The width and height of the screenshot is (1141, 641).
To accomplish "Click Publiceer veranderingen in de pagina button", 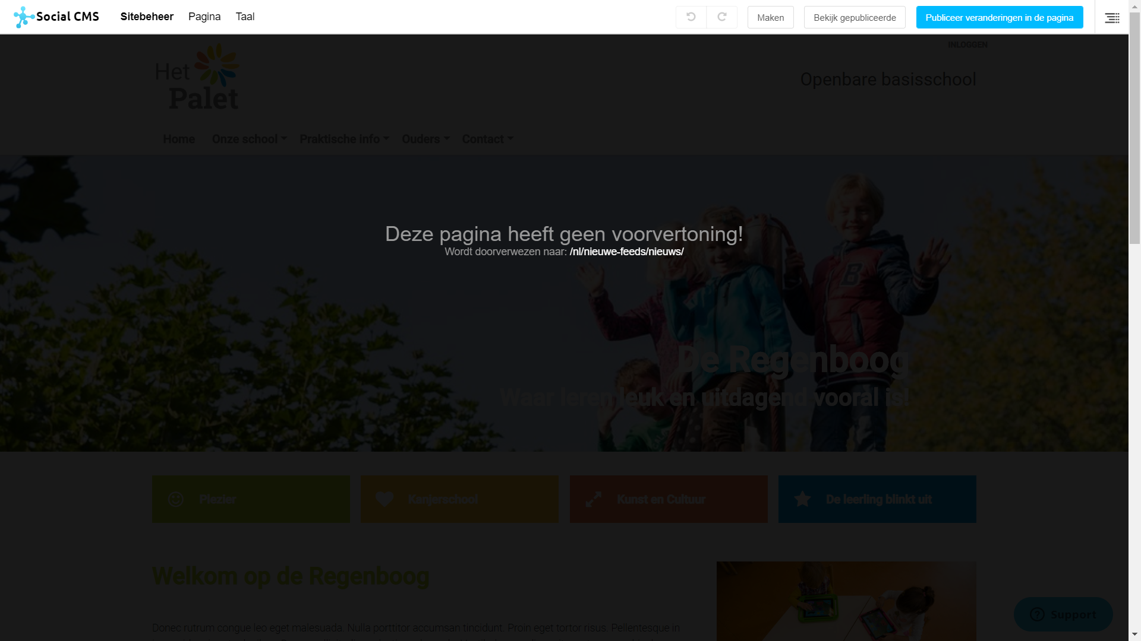I will tap(999, 17).
